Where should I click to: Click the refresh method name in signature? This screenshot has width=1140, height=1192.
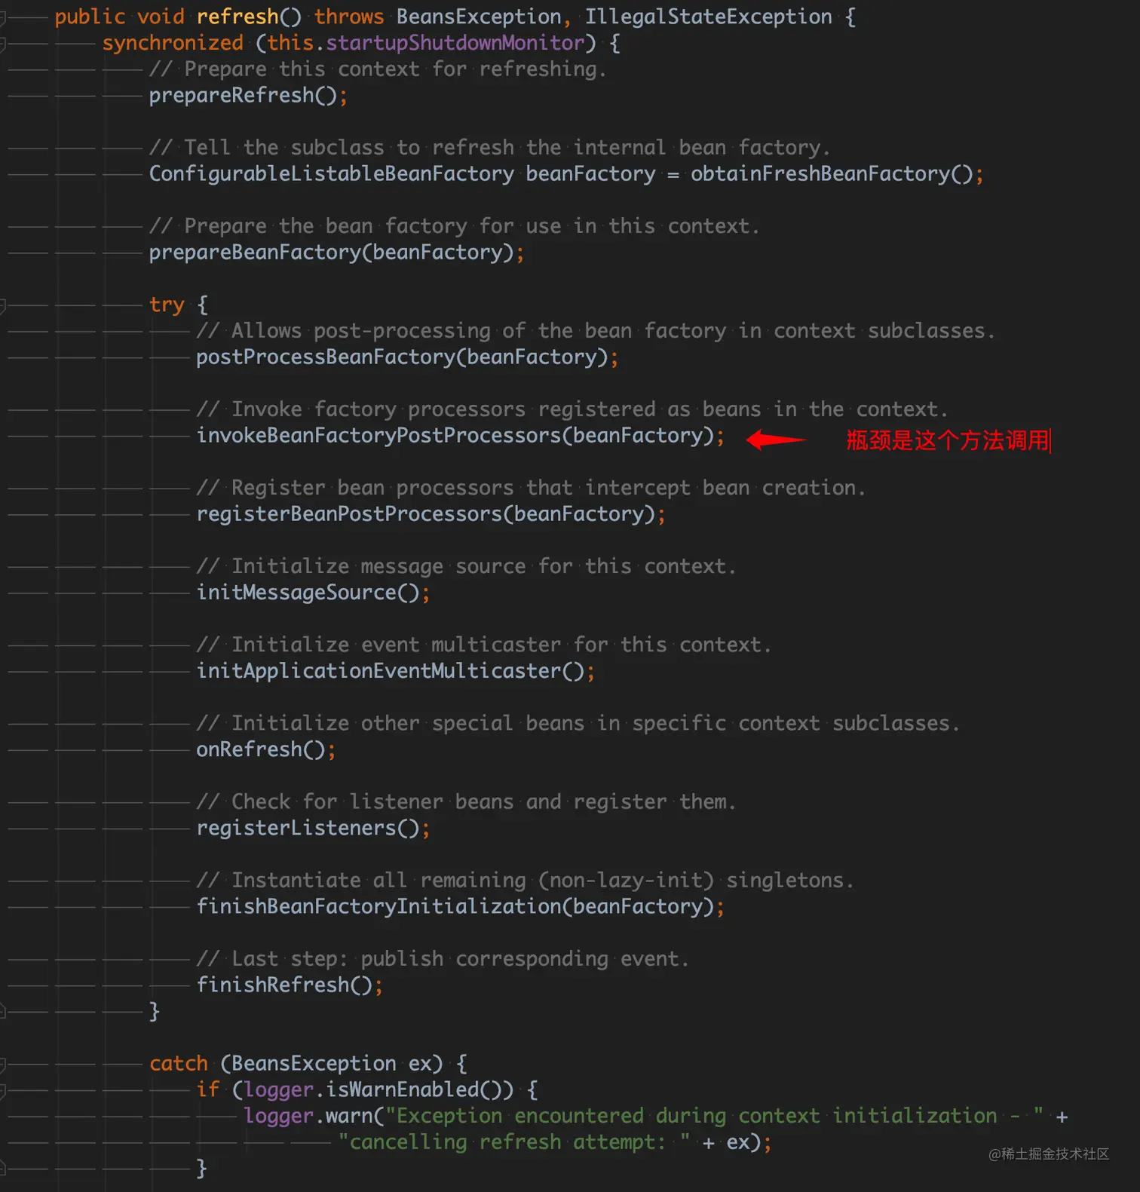point(237,17)
